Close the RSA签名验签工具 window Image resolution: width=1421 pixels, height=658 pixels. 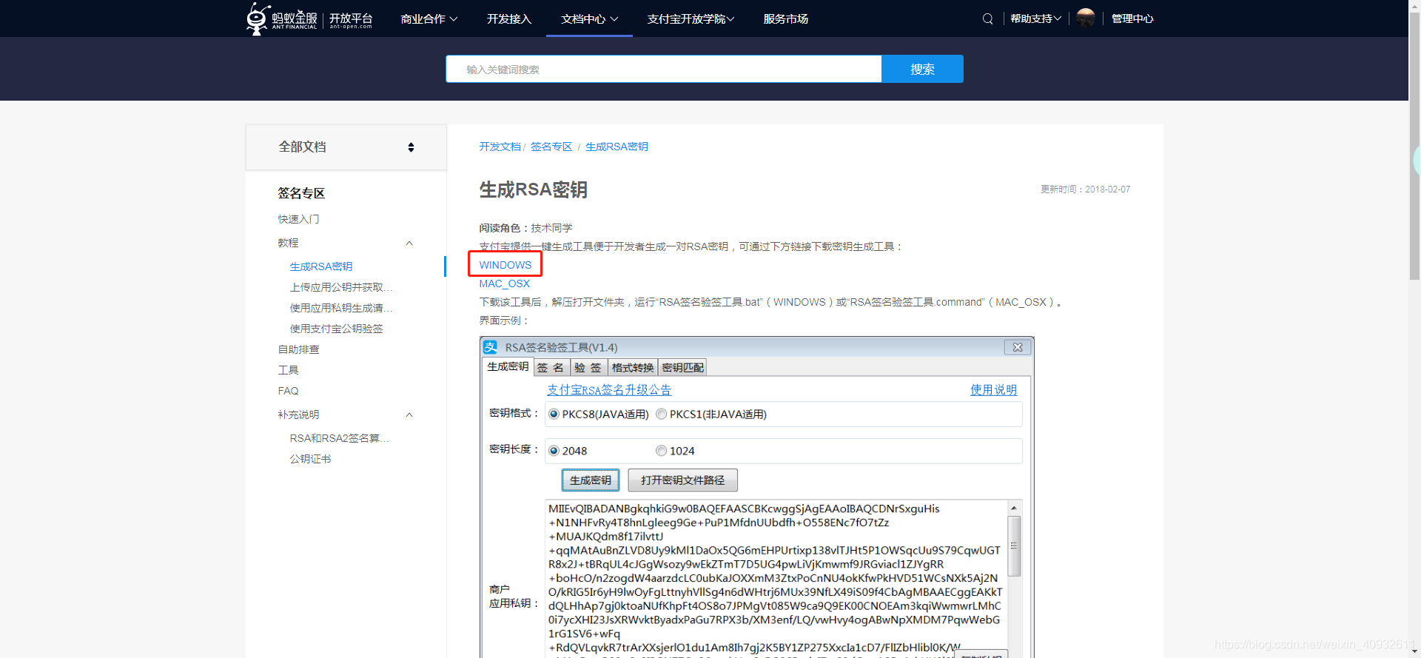click(1018, 347)
